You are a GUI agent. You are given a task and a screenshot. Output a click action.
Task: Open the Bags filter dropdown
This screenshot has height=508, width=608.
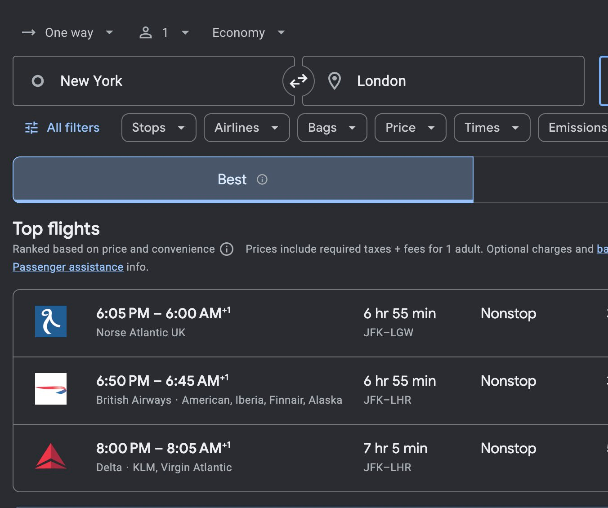[x=332, y=128]
